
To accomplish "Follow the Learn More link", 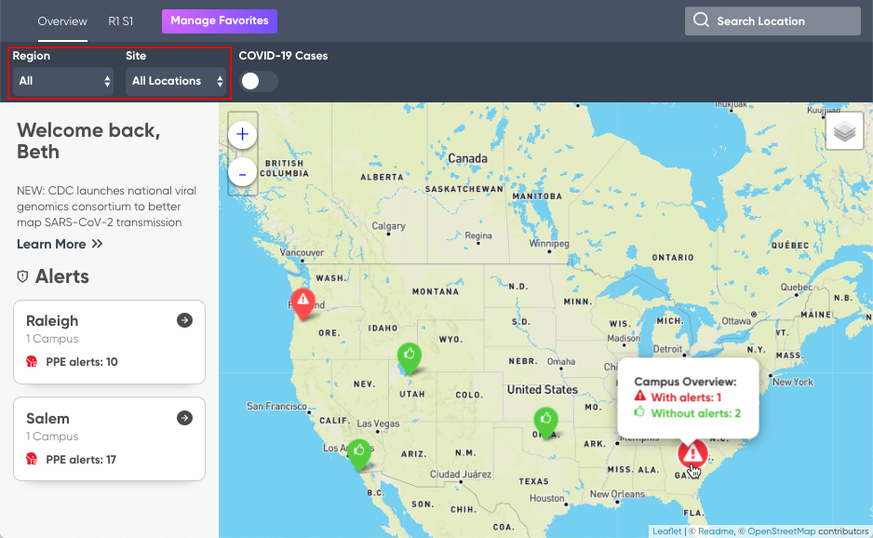I will tap(60, 244).
